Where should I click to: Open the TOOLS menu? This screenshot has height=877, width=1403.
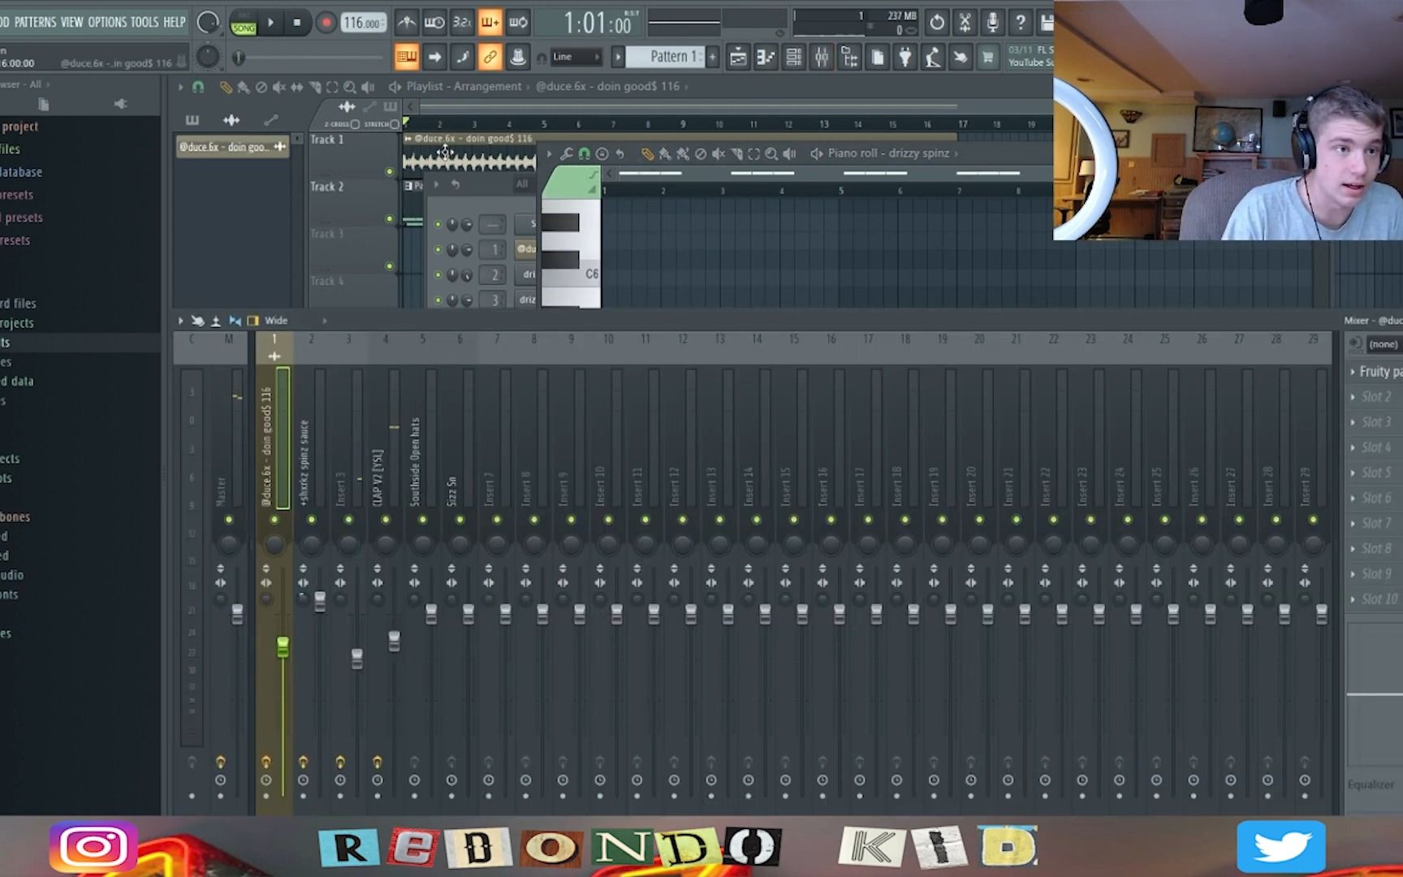pos(145,22)
